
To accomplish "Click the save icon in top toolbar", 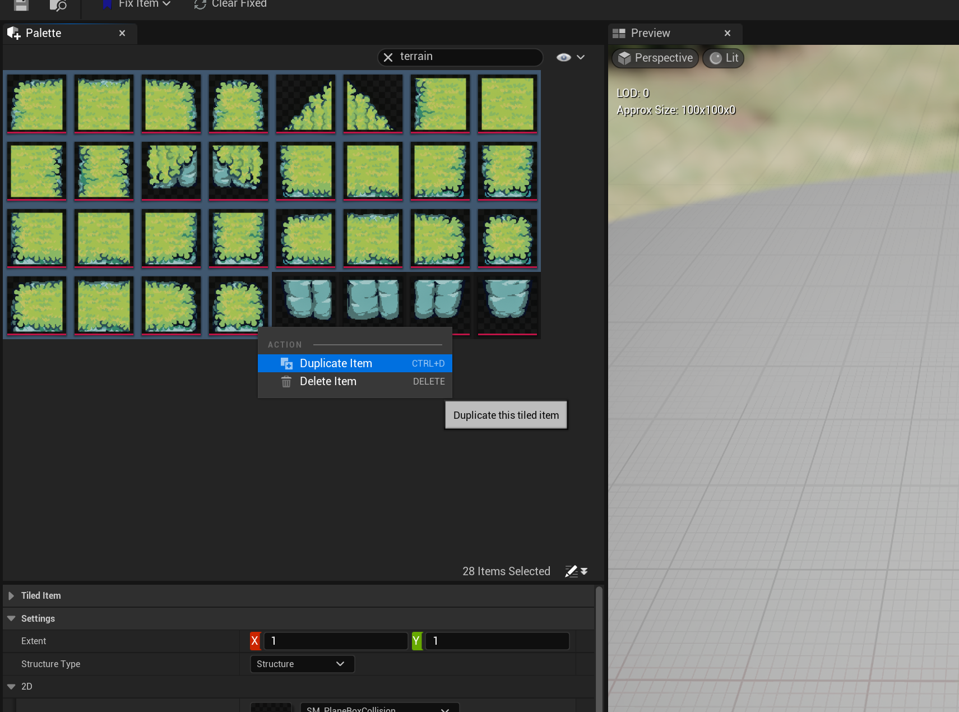I will pos(21,5).
